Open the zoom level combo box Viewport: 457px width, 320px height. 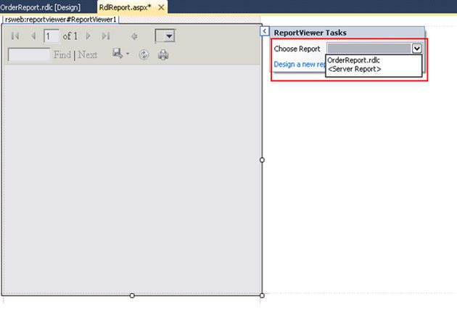point(165,36)
